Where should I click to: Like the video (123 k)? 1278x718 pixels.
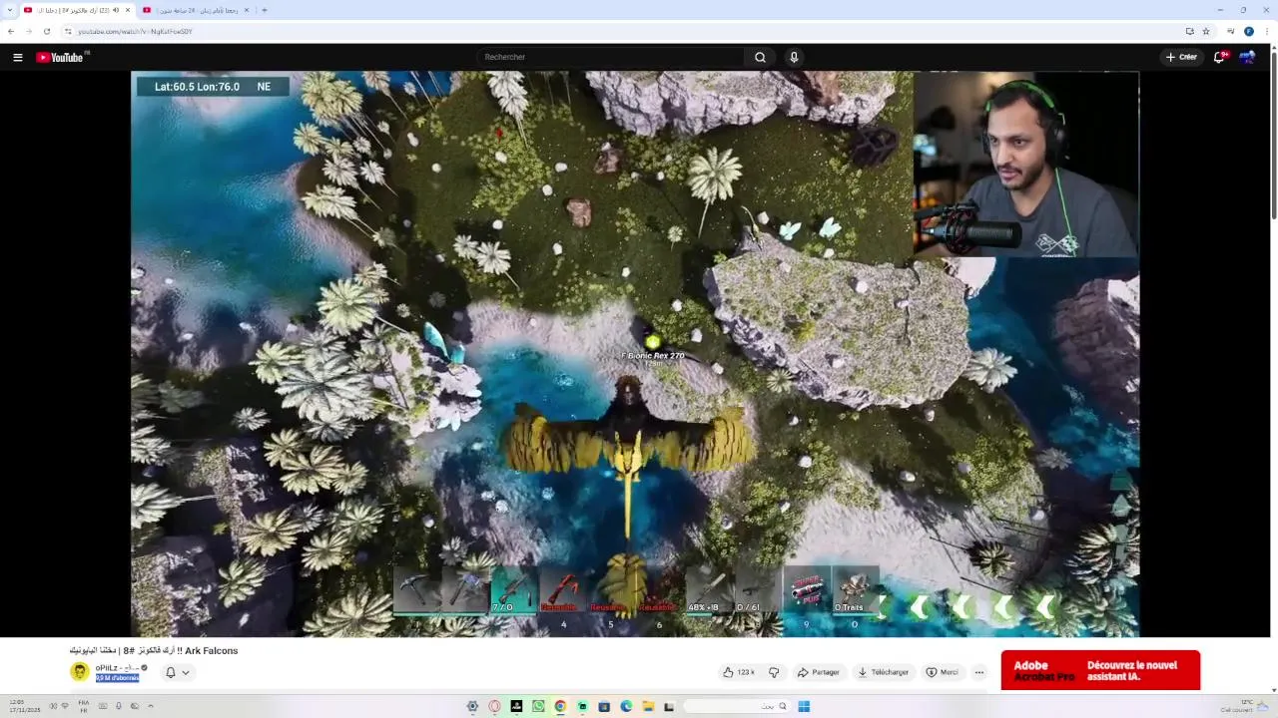point(739,672)
